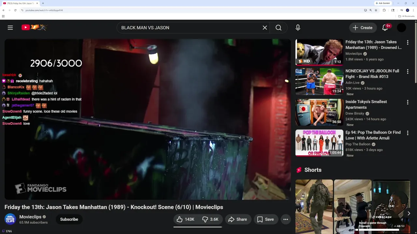Viewport: 417px width, 234px height.
Task: Open the side panel search icon in the toolbar
Action: tap(393, 10)
